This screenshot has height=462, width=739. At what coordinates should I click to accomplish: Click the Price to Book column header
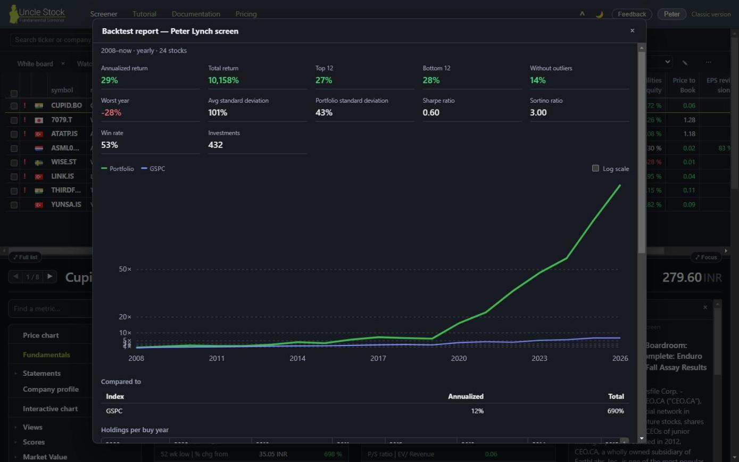[x=684, y=85]
